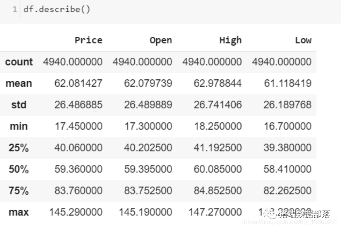The image size is (341, 229).
Task: Click the std row label
Action: [19, 105]
